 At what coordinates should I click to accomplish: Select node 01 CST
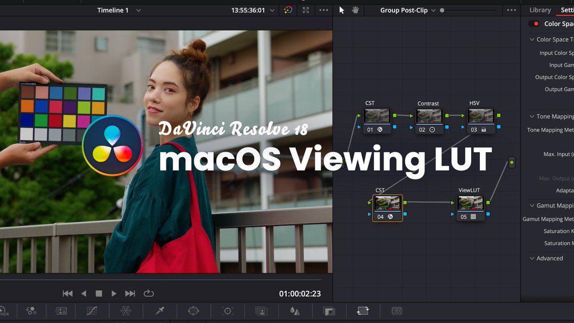(x=376, y=121)
